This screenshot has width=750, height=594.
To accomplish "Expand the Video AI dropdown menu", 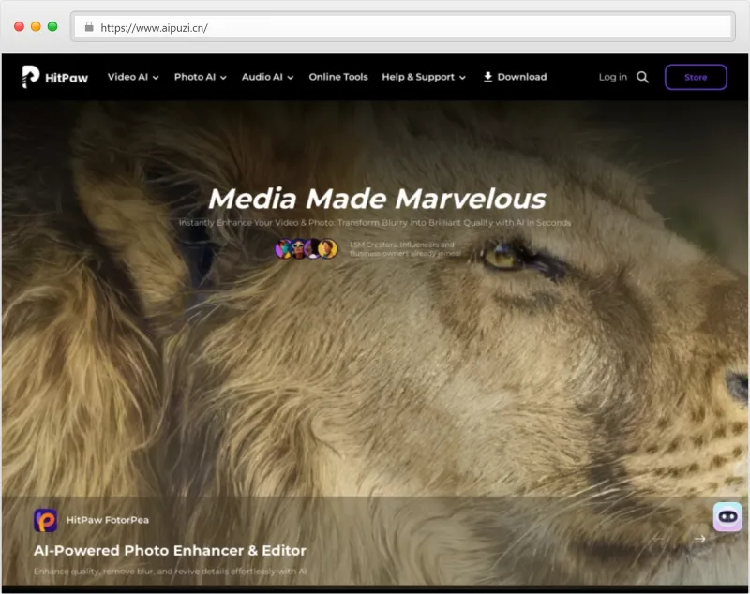I will pos(133,77).
